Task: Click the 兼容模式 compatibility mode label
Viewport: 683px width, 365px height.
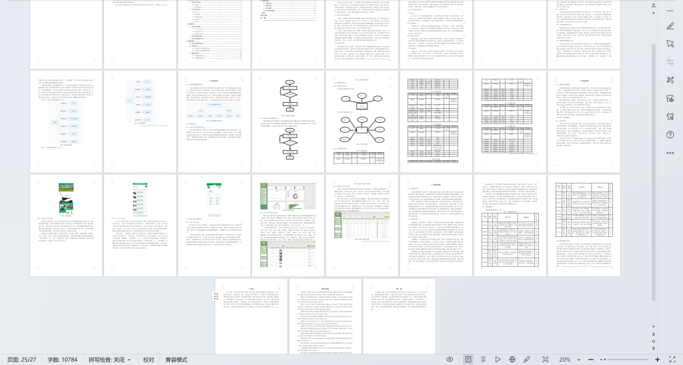Action: coord(176,360)
